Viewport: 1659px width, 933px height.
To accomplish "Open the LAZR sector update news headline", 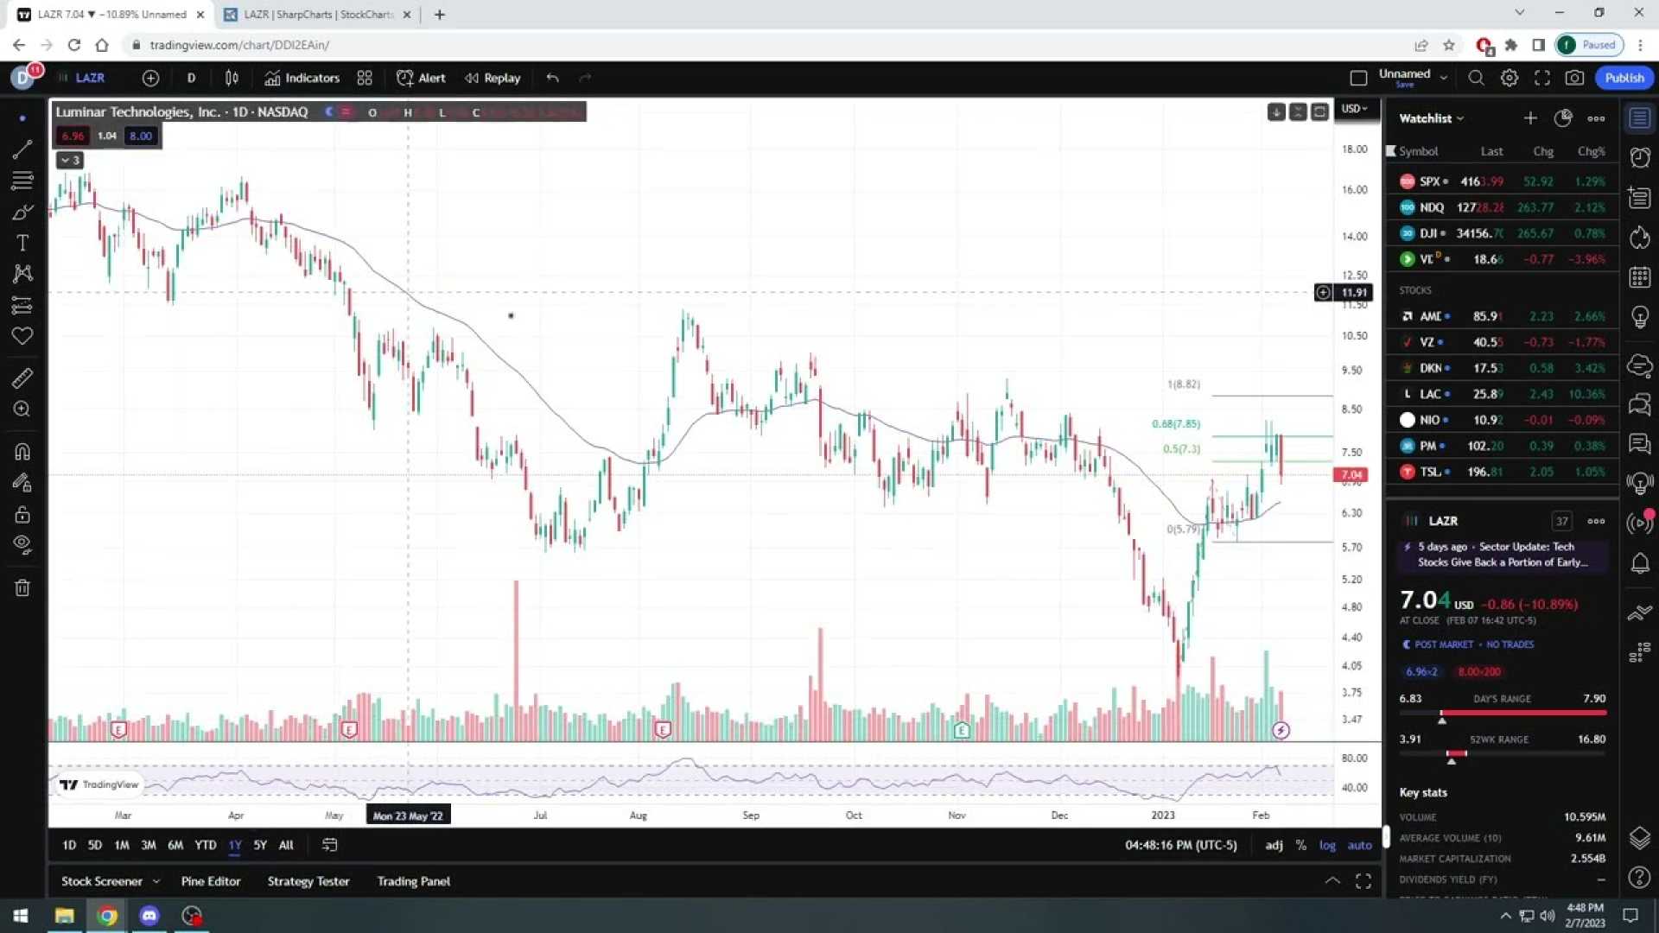I will click(1502, 555).
